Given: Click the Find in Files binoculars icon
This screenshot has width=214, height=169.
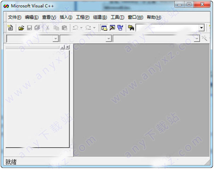Looking at the screenshot, I should [x=131, y=28].
